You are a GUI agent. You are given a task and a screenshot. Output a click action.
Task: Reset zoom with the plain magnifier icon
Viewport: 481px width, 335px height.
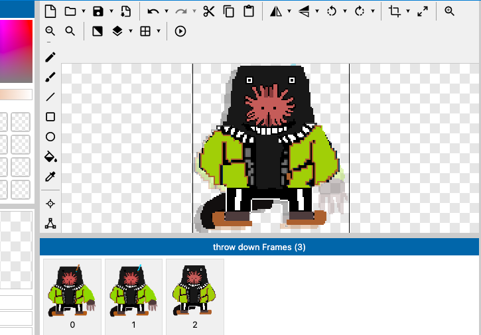tap(70, 31)
